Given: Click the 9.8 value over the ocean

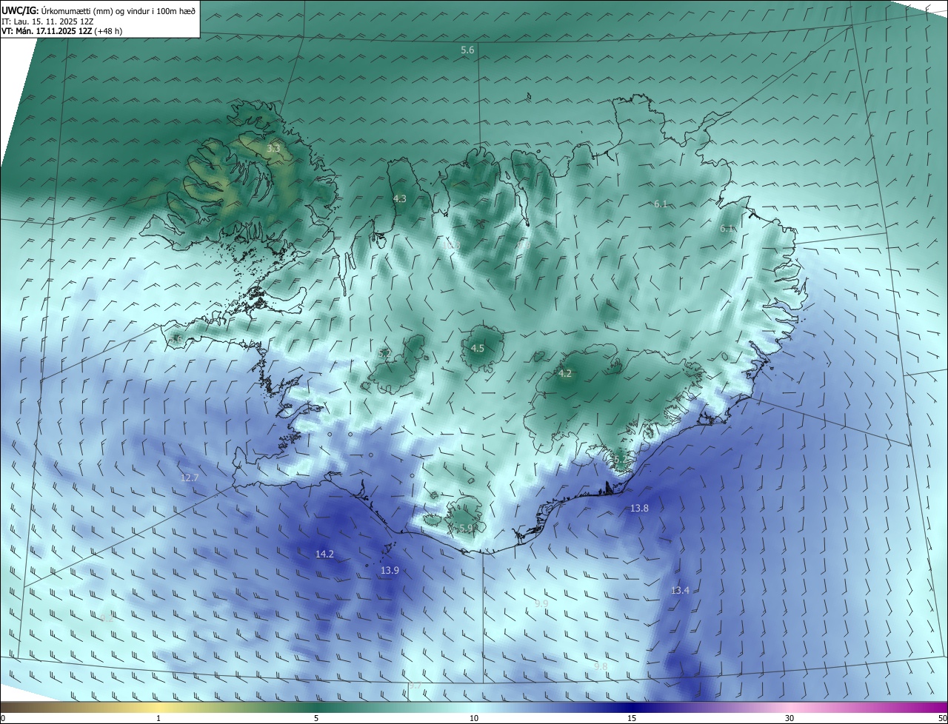Looking at the screenshot, I should pos(601,666).
